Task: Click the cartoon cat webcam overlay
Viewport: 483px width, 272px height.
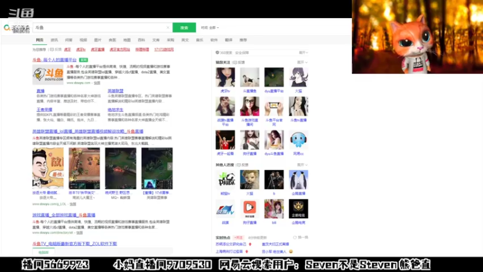Action: [417, 37]
